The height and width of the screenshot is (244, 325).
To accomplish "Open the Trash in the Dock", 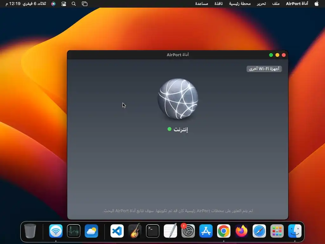I will pyautogui.click(x=30, y=231).
